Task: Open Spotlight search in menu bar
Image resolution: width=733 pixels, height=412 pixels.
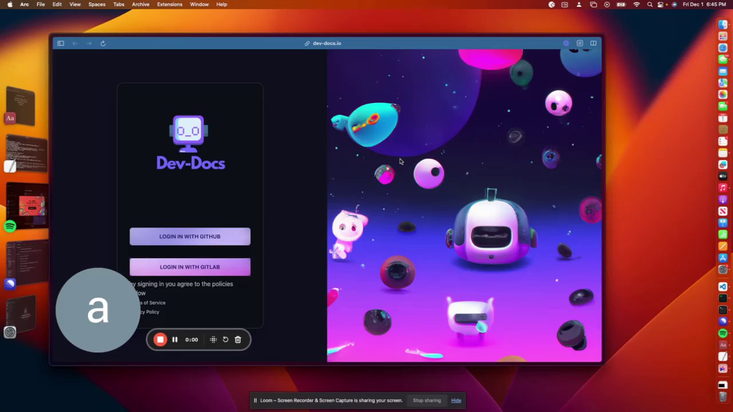Action: [650, 5]
